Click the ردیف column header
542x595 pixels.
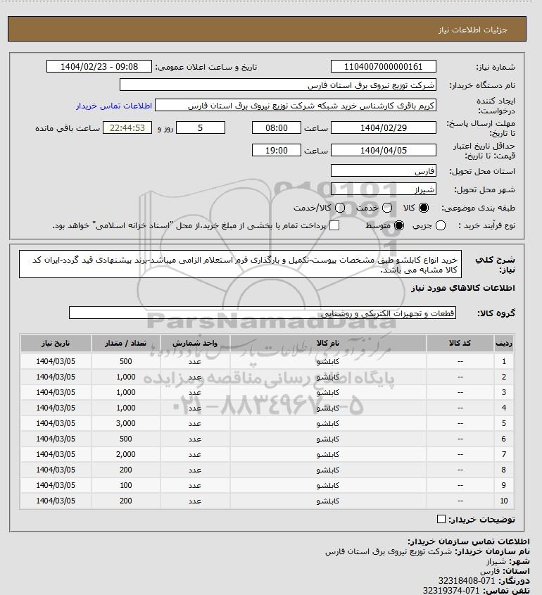point(504,343)
